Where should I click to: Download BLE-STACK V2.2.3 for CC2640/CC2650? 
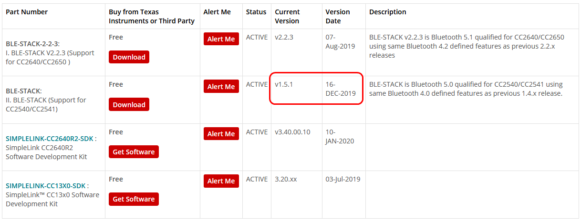click(x=129, y=57)
